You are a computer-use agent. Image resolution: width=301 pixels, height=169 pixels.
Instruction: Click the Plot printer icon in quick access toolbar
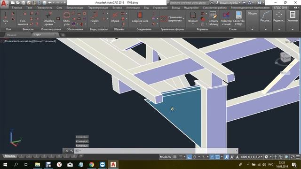coord(44,3)
